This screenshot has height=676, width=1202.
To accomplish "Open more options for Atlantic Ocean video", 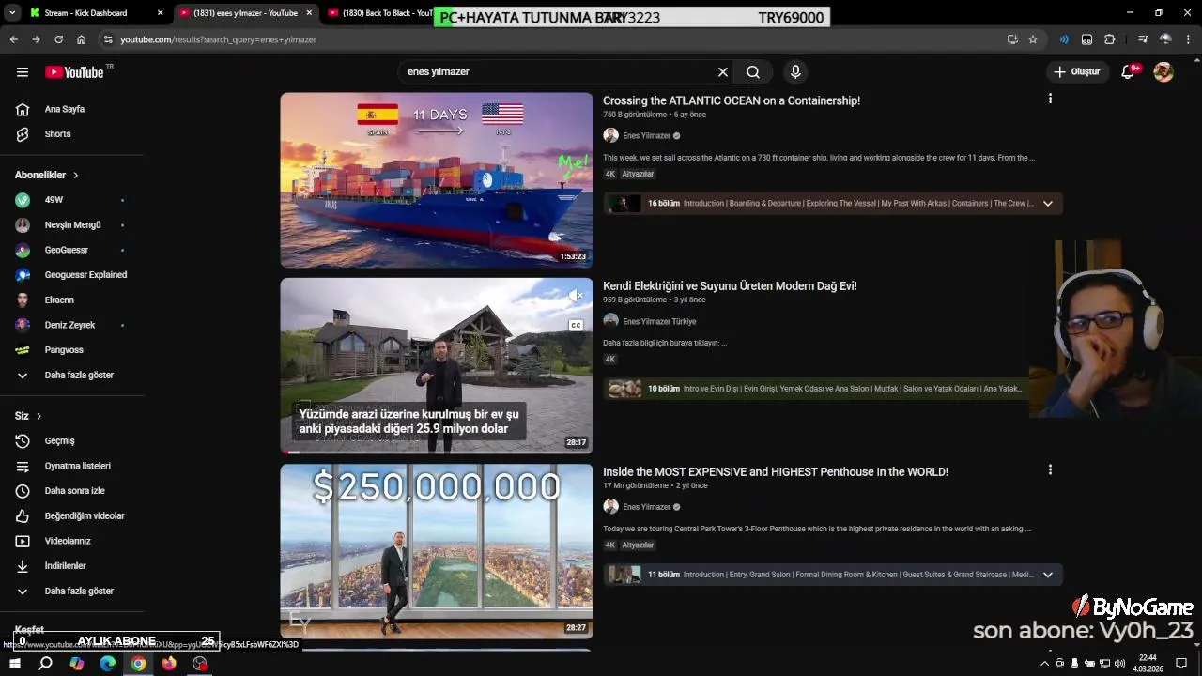I will tap(1050, 99).
